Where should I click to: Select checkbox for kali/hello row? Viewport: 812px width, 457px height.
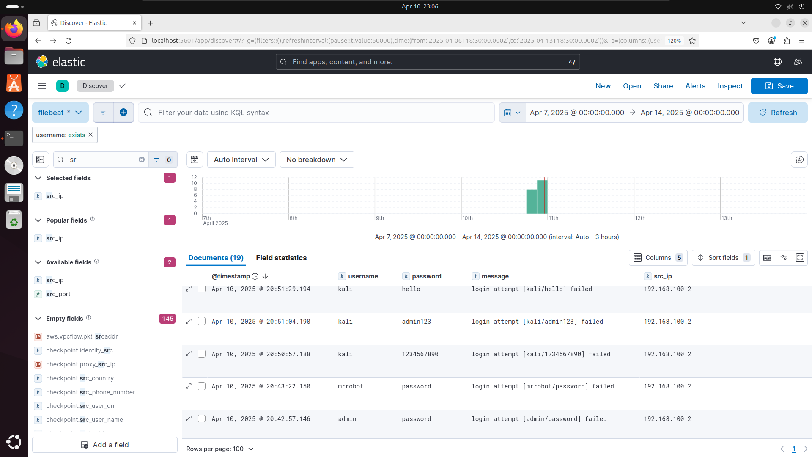coord(202,289)
